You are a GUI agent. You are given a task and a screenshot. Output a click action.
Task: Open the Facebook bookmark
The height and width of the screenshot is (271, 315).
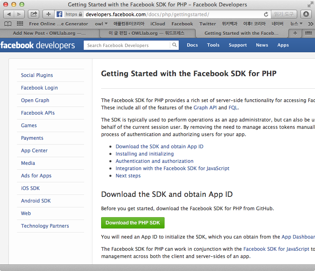(182, 24)
